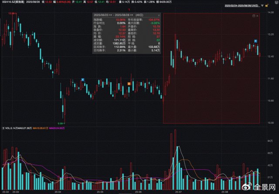This screenshot has height=194, width=279.
Task: Maximize the red selection region box
Action: point(254,16)
